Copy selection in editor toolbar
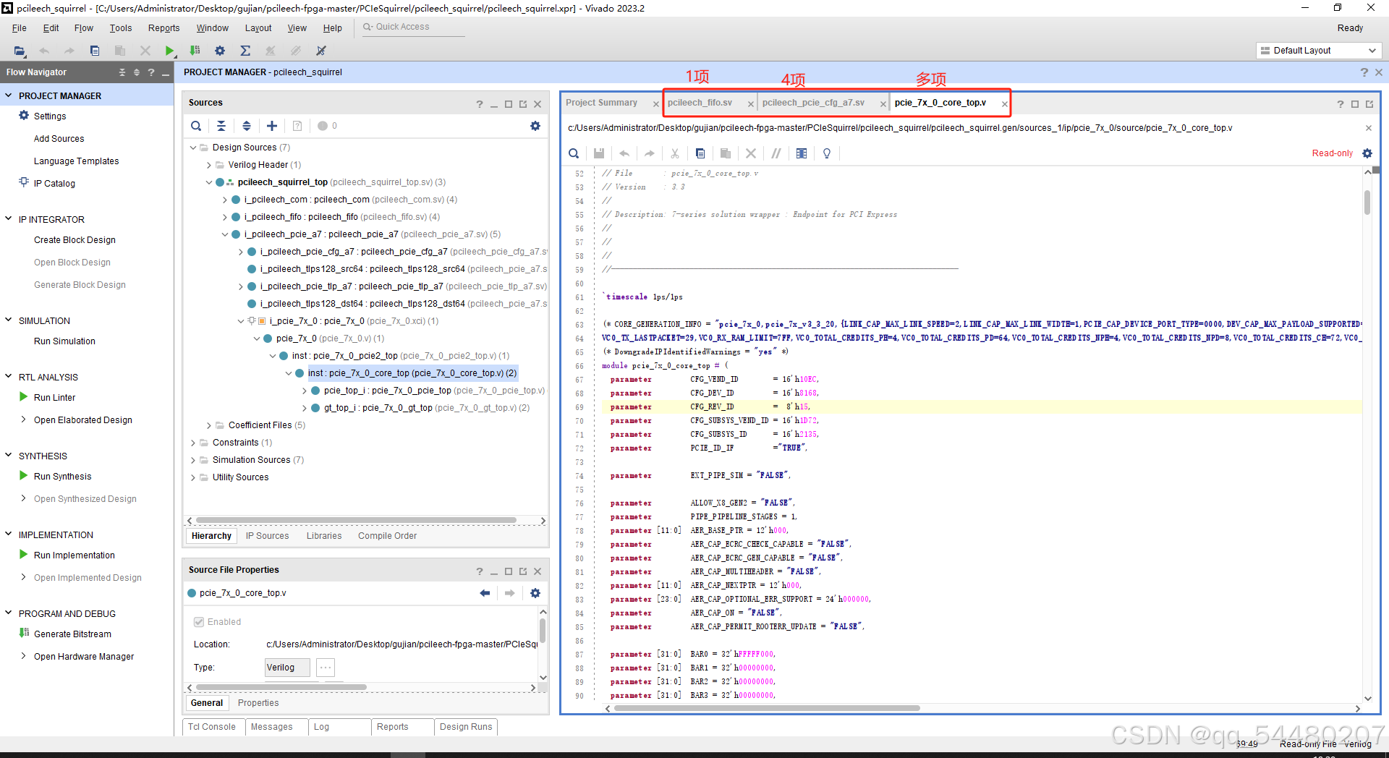 click(x=700, y=153)
